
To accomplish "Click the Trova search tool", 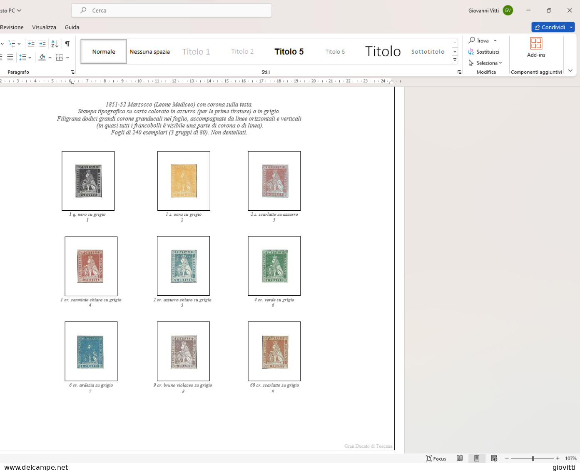I will point(479,40).
